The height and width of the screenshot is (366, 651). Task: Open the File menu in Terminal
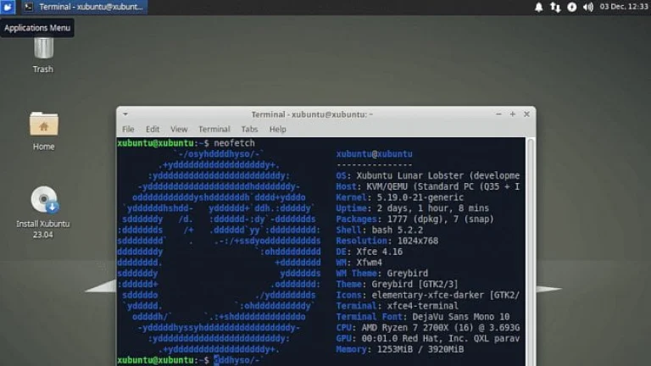(128, 129)
